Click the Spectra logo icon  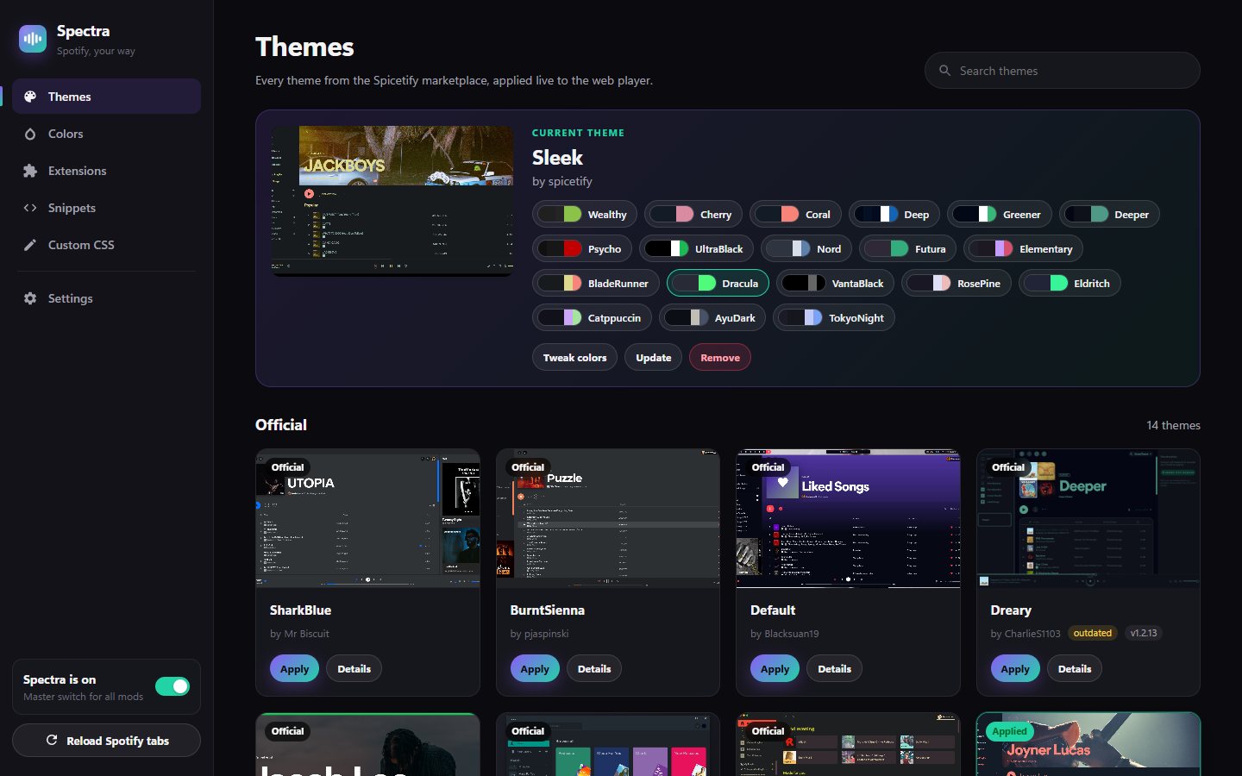point(33,39)
